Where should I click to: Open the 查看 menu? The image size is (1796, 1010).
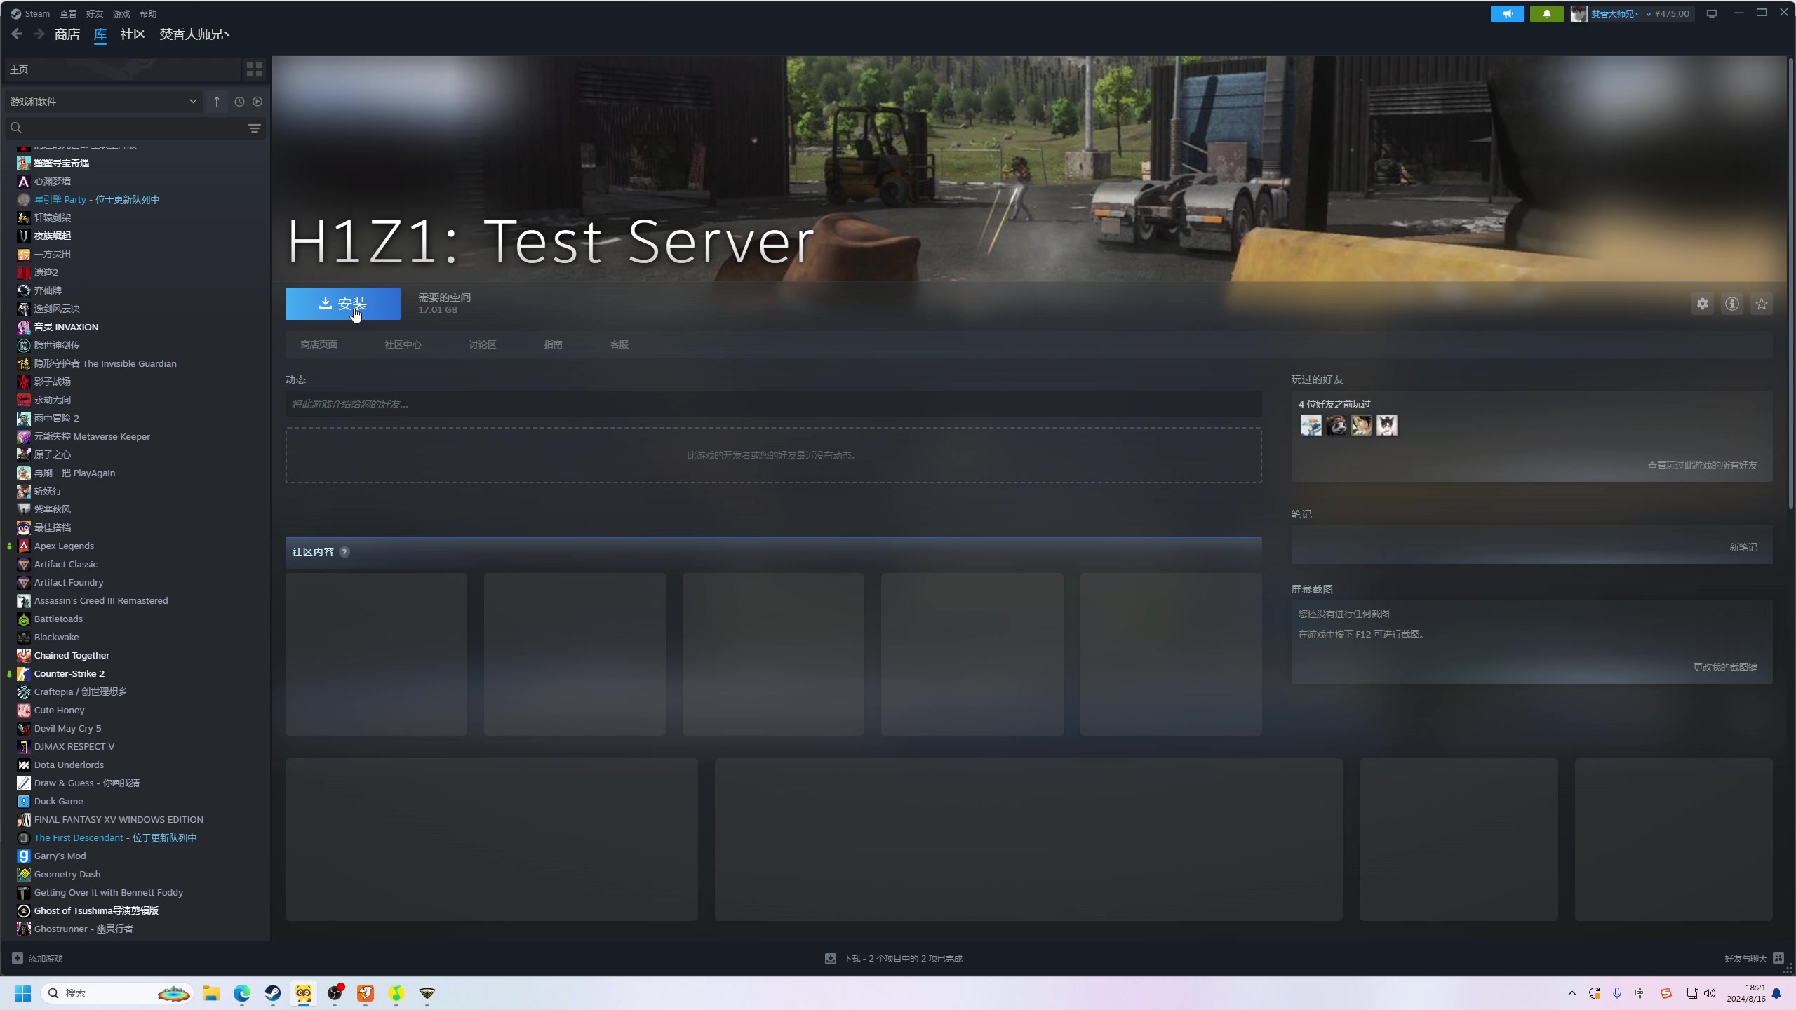click(68, 13)
